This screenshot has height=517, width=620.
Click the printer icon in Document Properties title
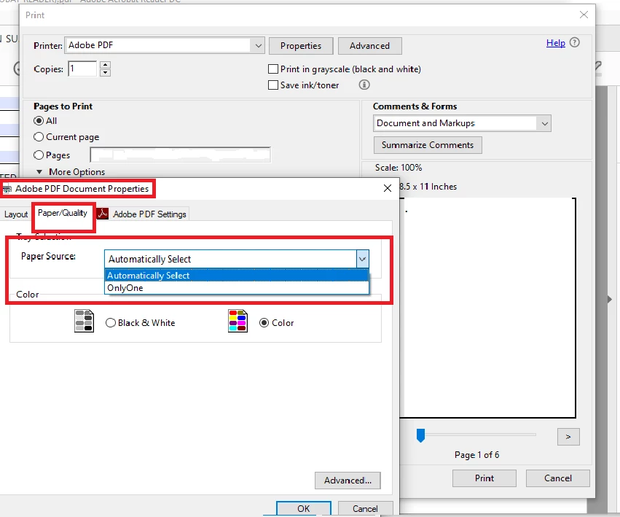coord(7,189)
